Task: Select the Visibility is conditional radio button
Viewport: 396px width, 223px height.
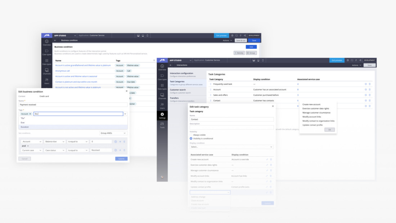Action: pyautogui.click(x=191, y=138)
